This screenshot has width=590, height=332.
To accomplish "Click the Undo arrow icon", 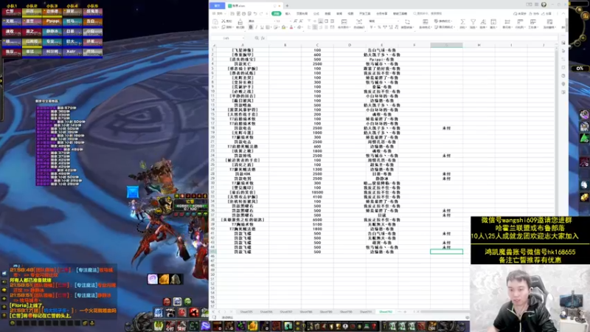I will tap(255, 14).
